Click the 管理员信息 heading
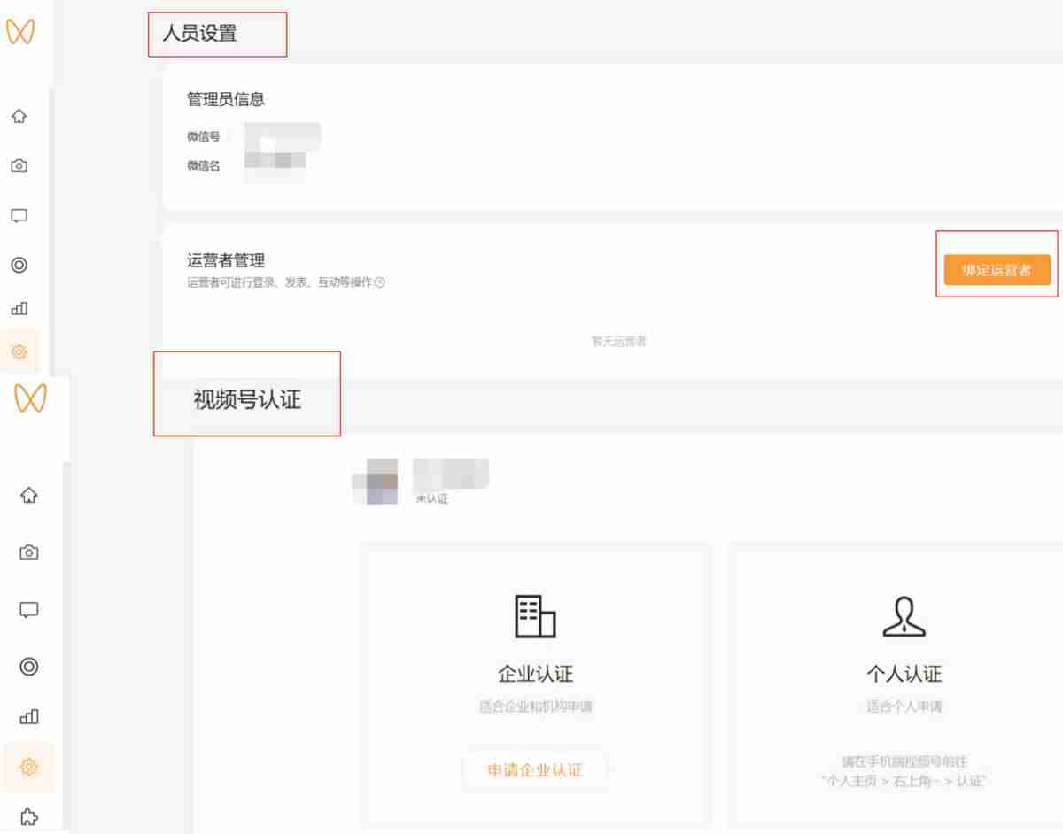The height and width of the screenshot is (834, 1063). tap(226, 99)
